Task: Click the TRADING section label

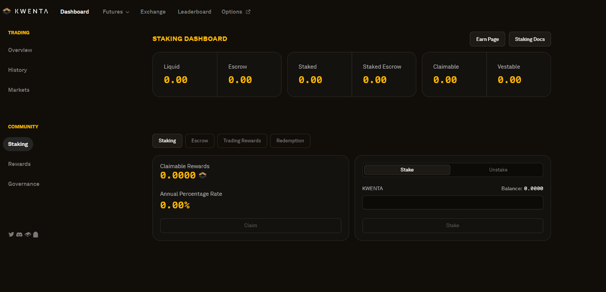Action: point(19,33)
